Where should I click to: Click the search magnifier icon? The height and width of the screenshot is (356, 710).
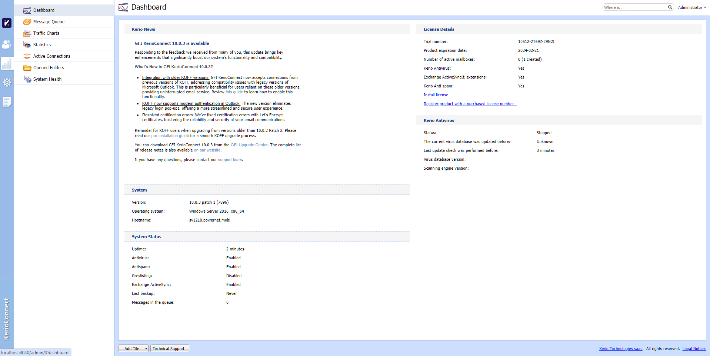pyautogui.click(x=670, y=7)
